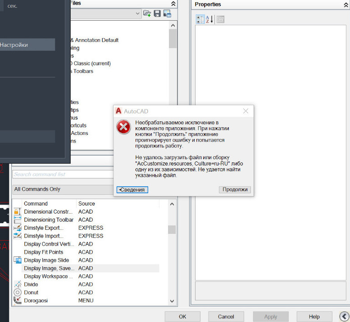Click the categorized view icon in Properties
The width and height of the screenshot is (350, 322).
pos(200,19)
